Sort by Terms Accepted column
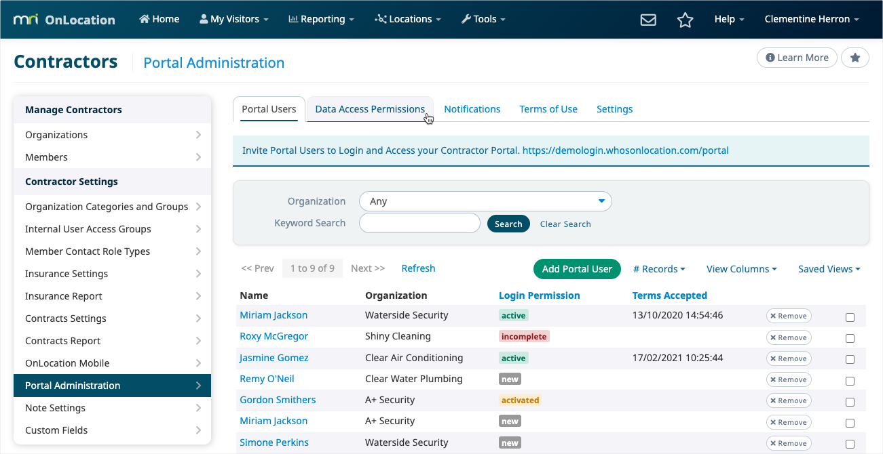Image resolution: width=883 pixels, height=454 pixels. (x=669, y=295)
